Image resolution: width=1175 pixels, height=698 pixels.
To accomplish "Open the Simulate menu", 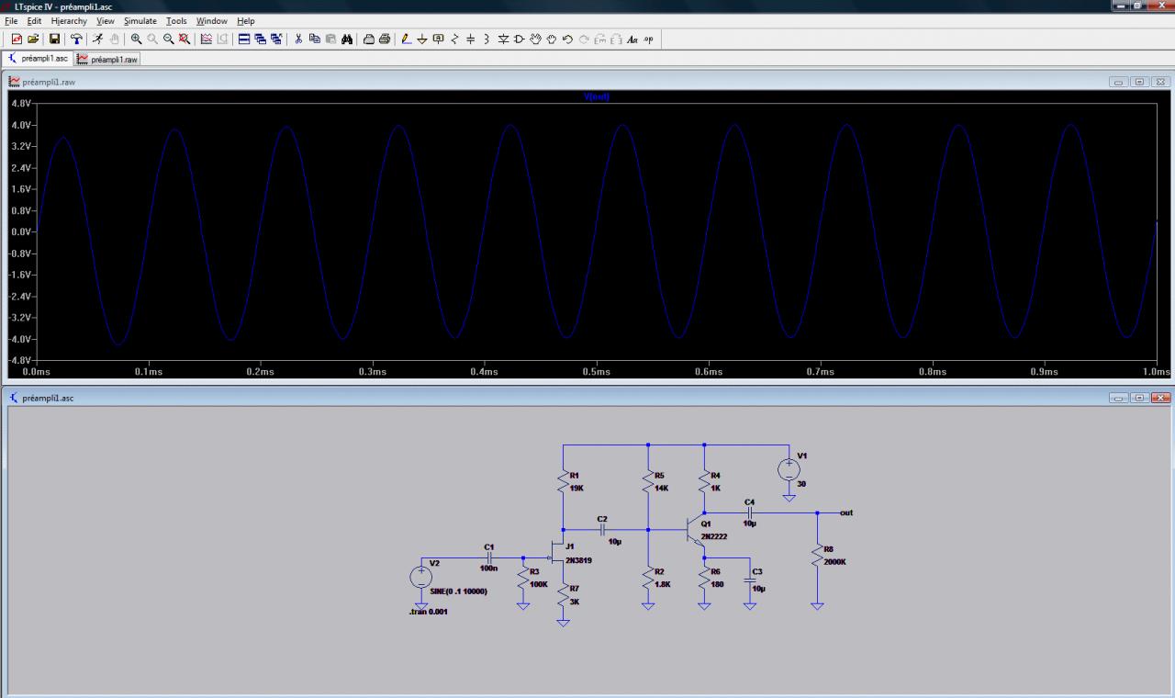I will [x=140, y=20].
